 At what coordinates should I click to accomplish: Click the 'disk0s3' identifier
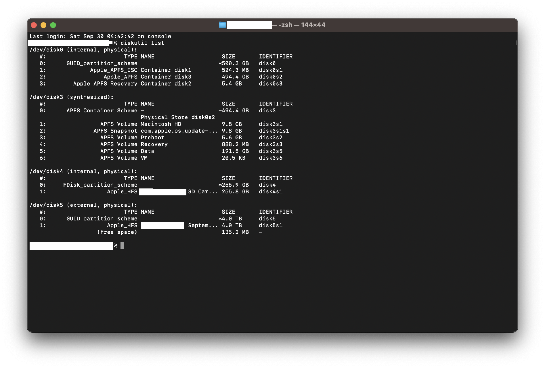(x=271, y=84)
